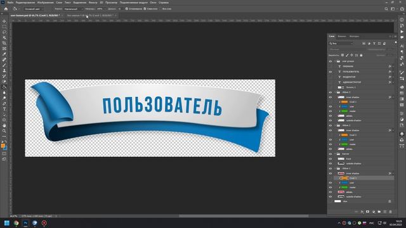406x228 pixels.
Task: Select the Move tool
Action: tap(4, 21)
